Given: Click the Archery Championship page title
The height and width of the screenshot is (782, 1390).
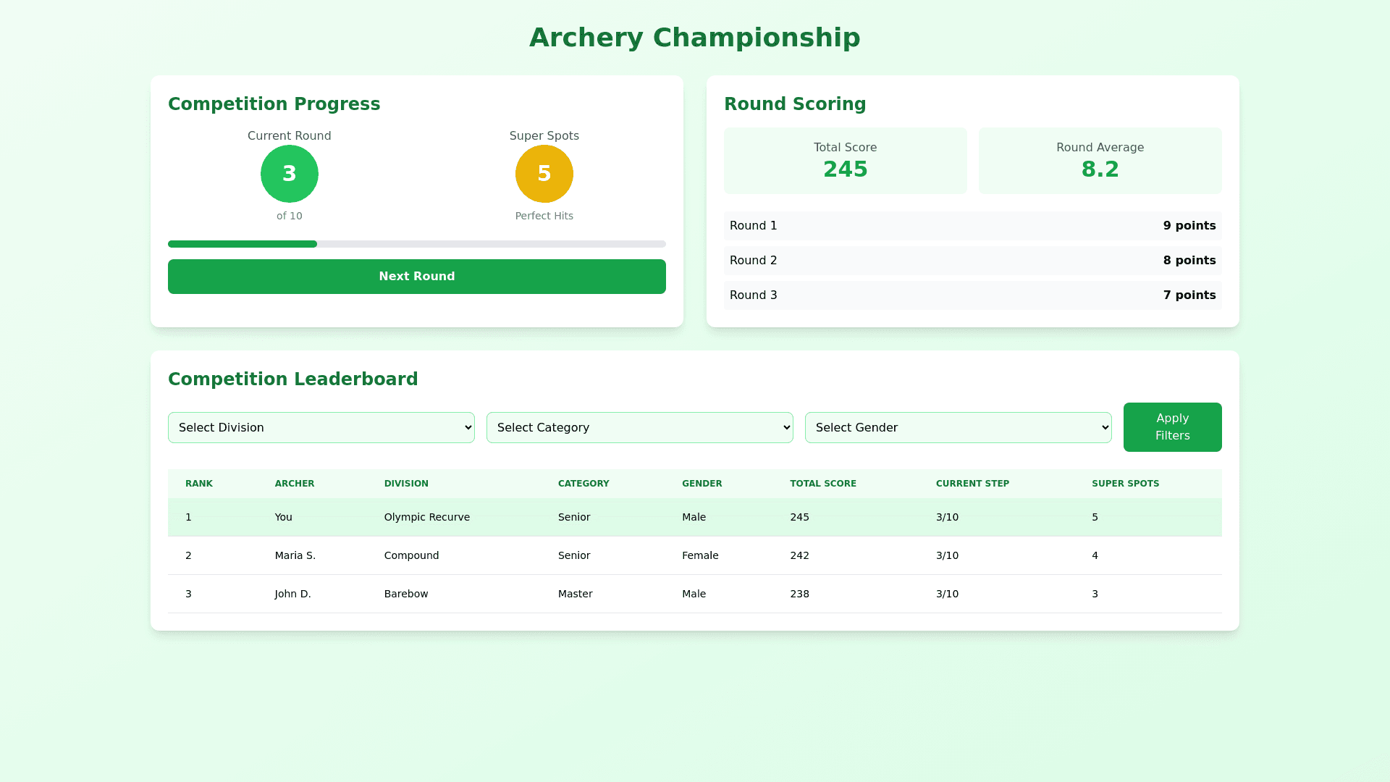Looking at the screenshot, I should pos(694,38).
